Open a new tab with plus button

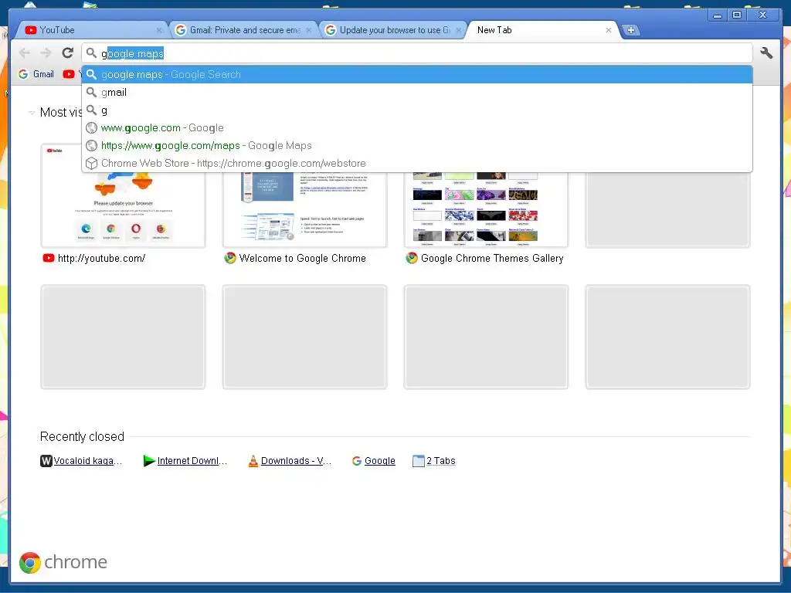coord(630,30)
